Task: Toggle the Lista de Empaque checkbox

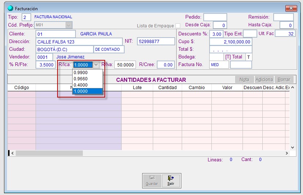Action: [x=178, y=26]
